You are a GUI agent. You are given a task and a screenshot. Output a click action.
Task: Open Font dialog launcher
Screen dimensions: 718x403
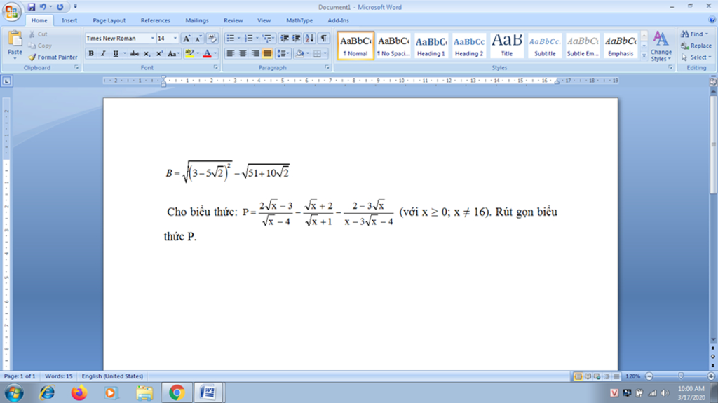point(216,68)
